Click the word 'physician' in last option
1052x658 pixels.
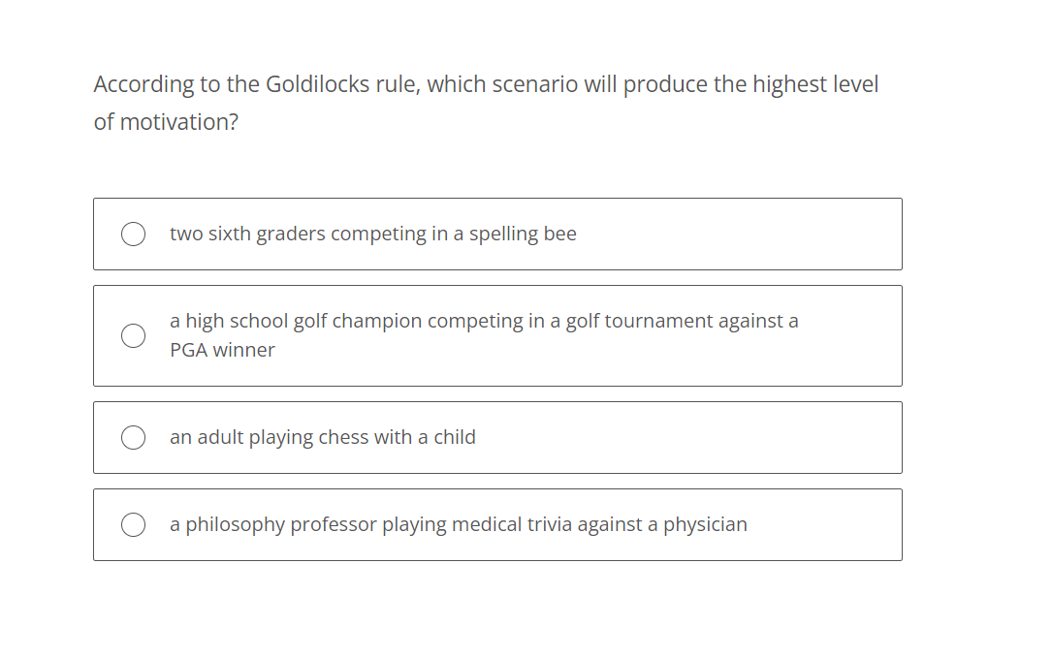705,524
